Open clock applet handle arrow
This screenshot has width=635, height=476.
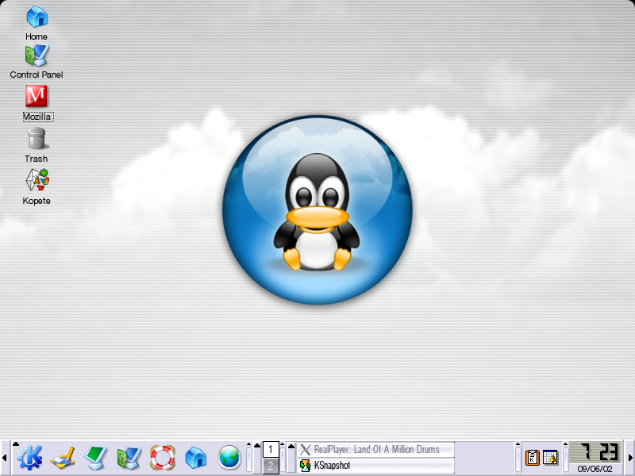pyautogui.click(x=565, y=444)
